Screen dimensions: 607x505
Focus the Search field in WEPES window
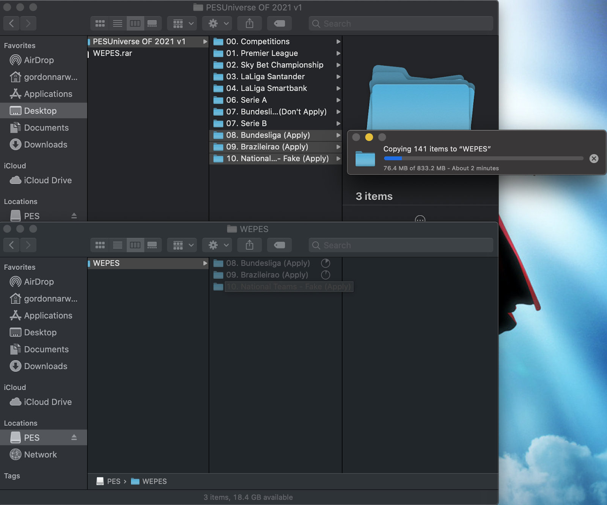pyautogui.click(x=401, y=245)
